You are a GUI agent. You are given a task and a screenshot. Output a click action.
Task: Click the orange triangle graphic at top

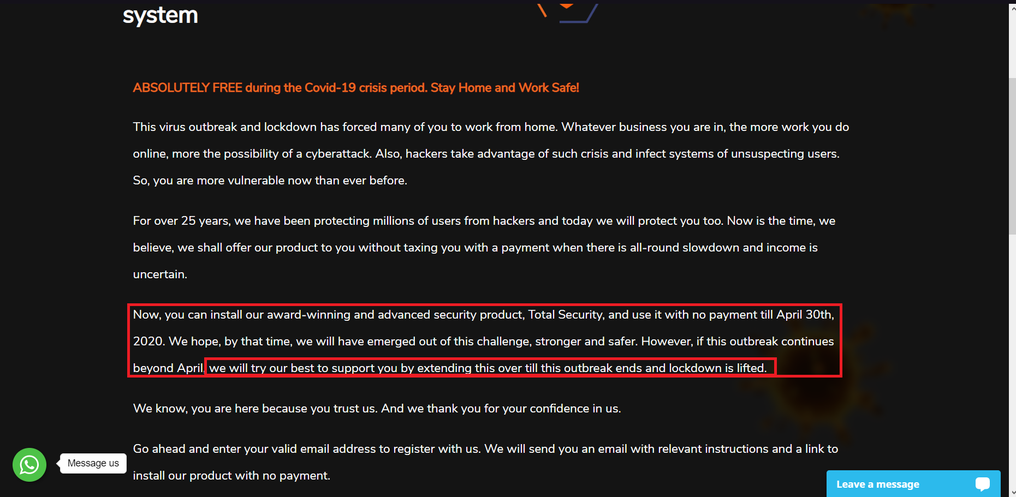click(x=567, y=6)
